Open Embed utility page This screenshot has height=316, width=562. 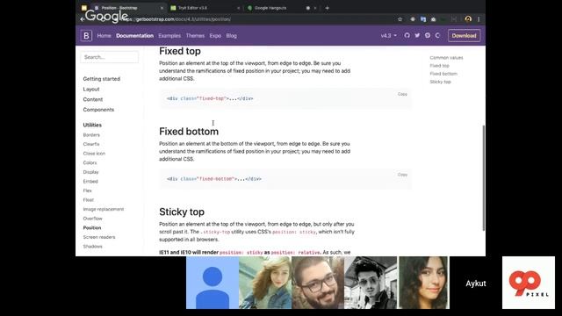90,182
